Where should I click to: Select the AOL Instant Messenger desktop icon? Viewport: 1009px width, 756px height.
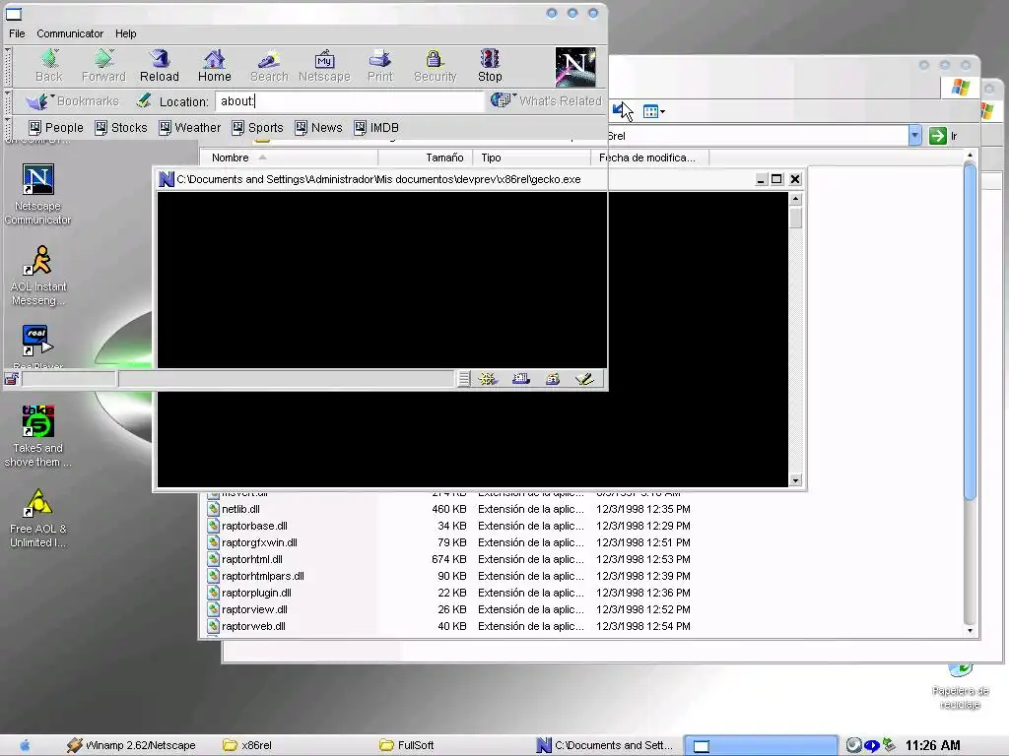38,276
